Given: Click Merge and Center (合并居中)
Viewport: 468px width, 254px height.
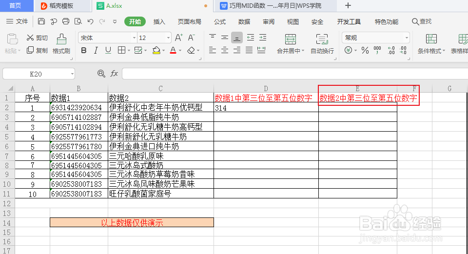Looking at the screenshot, I should click(x=291, y=43).
